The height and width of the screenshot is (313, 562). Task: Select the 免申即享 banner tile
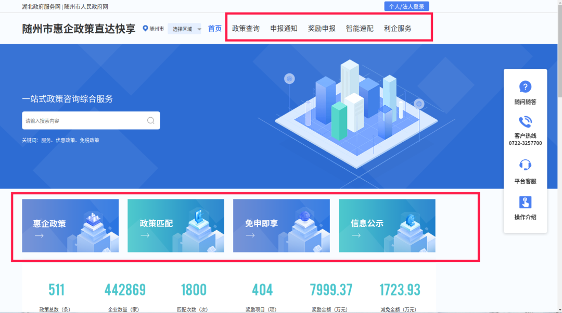(282, 226)
